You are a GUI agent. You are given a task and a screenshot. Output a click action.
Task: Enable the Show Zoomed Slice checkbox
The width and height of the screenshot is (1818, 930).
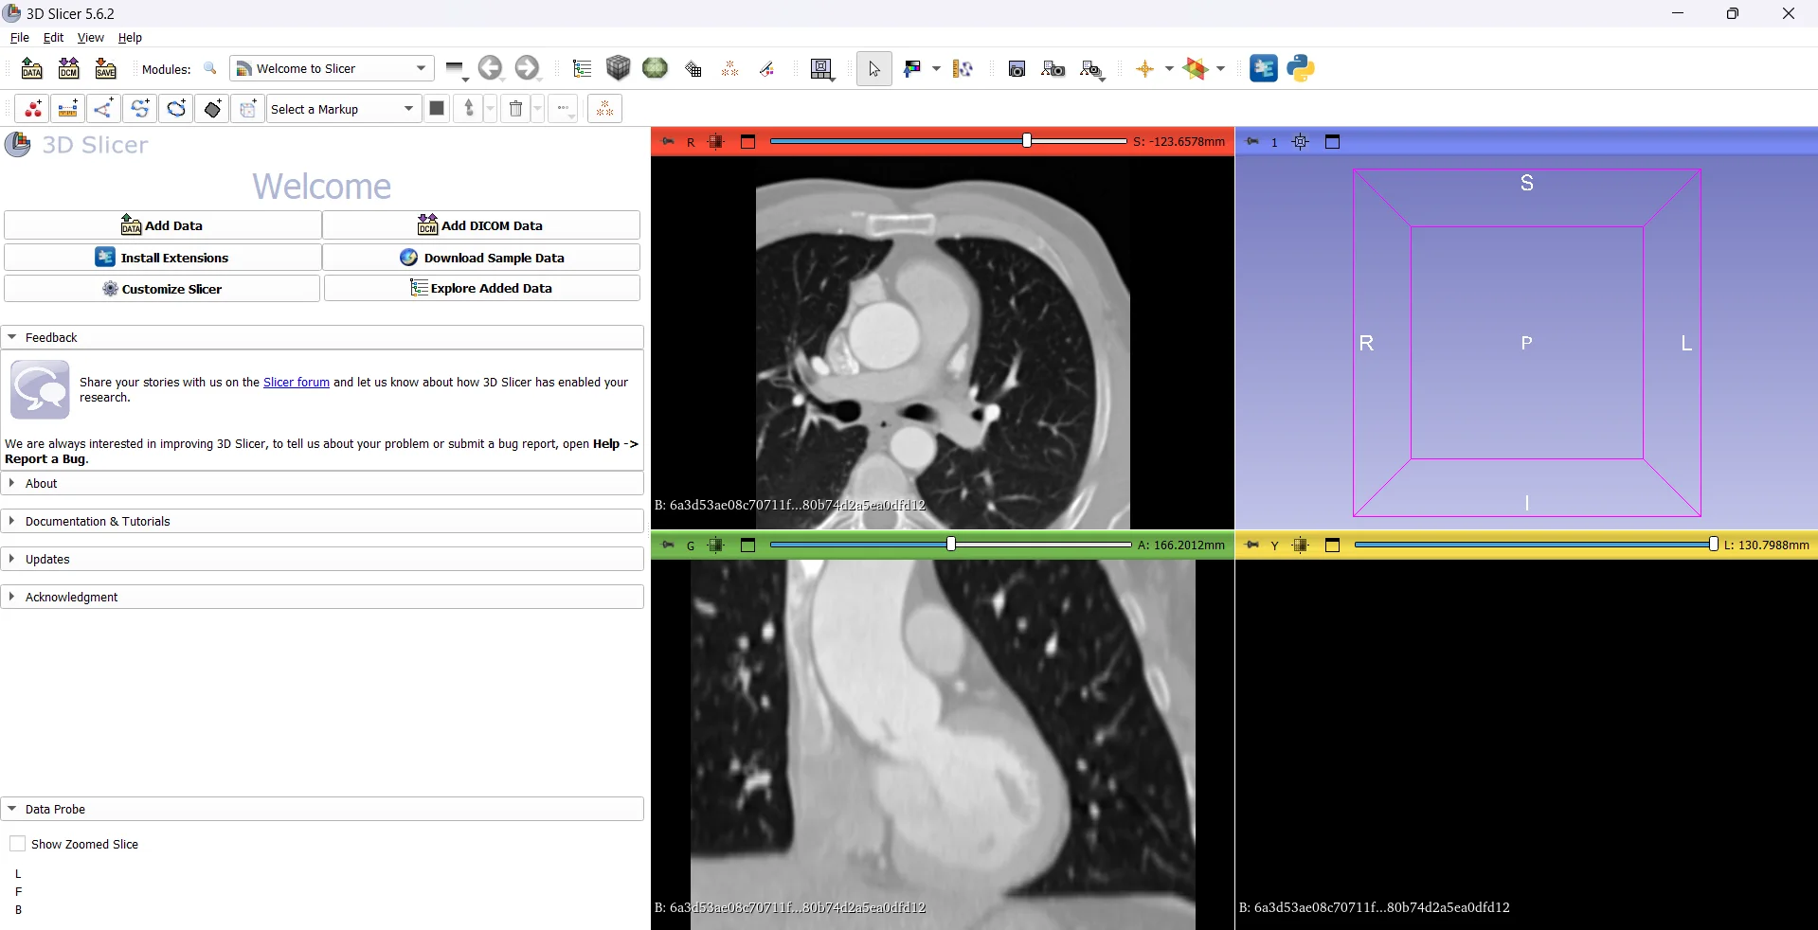pyautogui.click(x=17, y=844)
